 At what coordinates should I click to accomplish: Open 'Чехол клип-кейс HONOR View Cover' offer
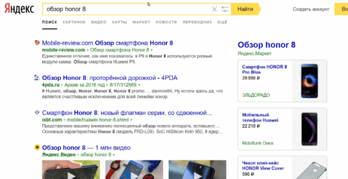click(x=263, y=165)
